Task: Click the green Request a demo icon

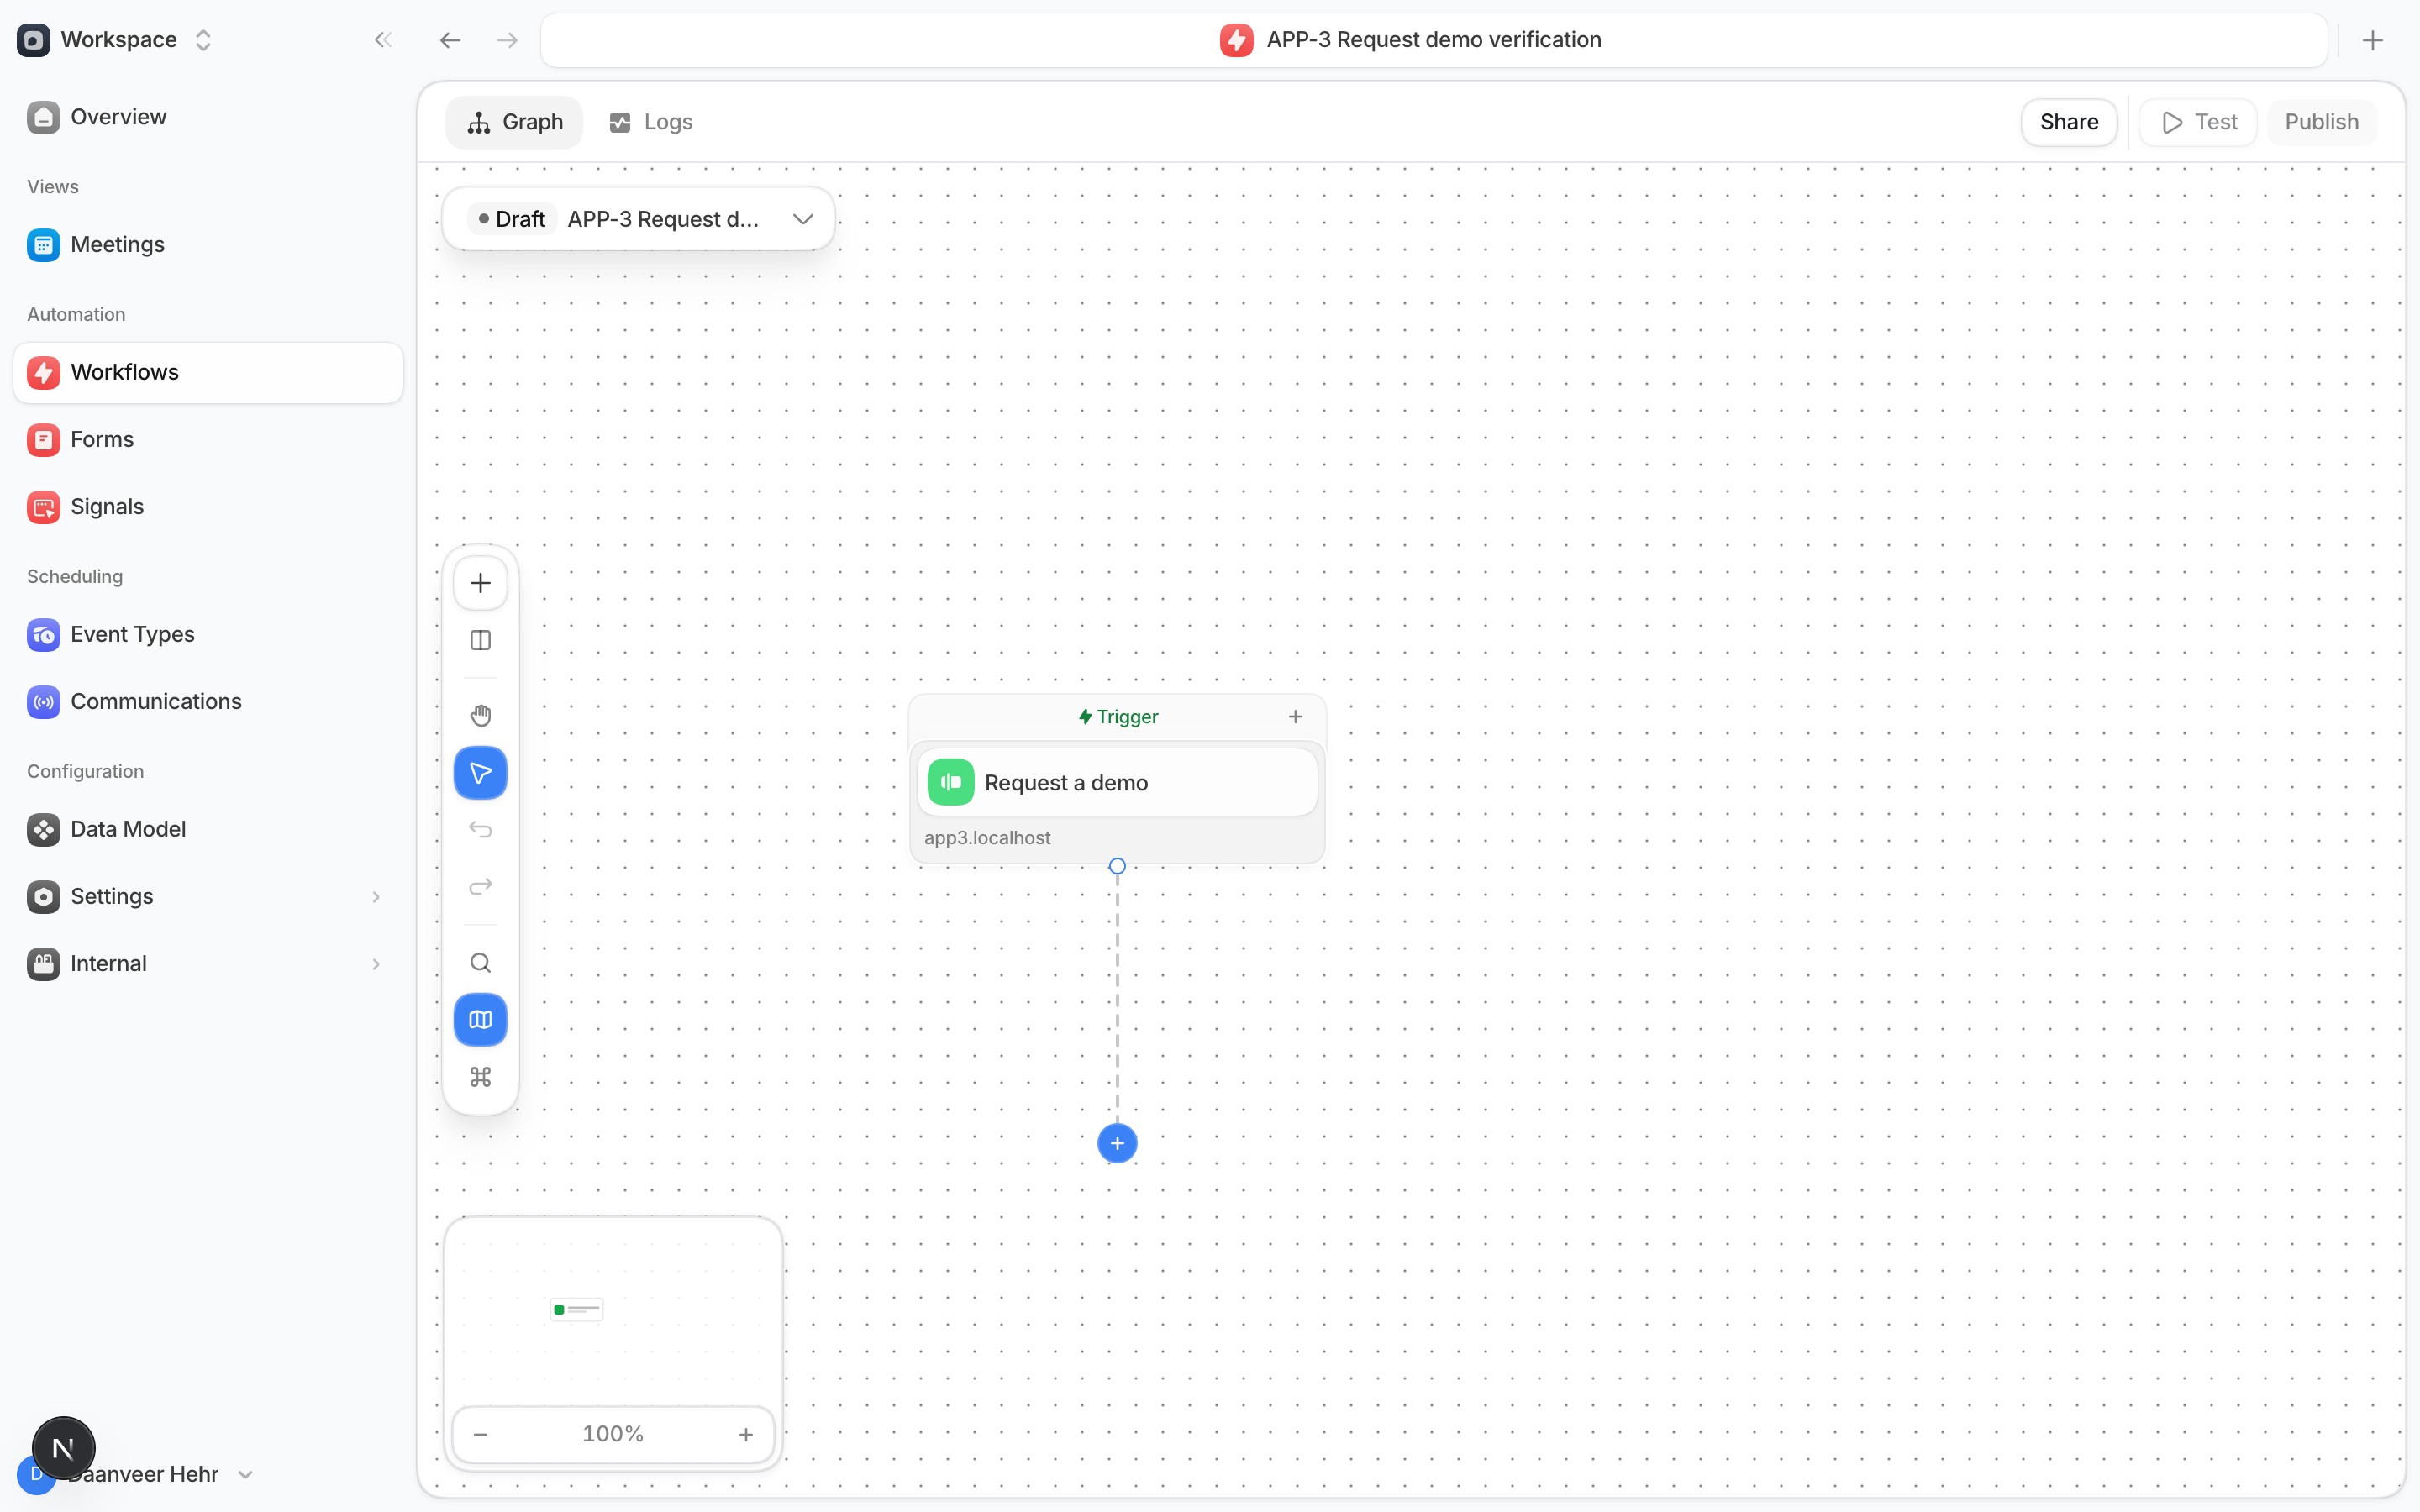Action: [951, 783]
